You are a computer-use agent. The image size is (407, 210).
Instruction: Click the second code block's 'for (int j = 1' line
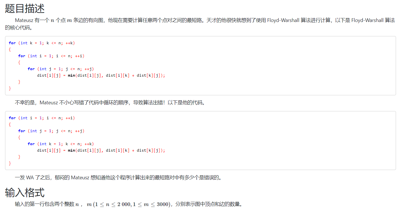51,131
